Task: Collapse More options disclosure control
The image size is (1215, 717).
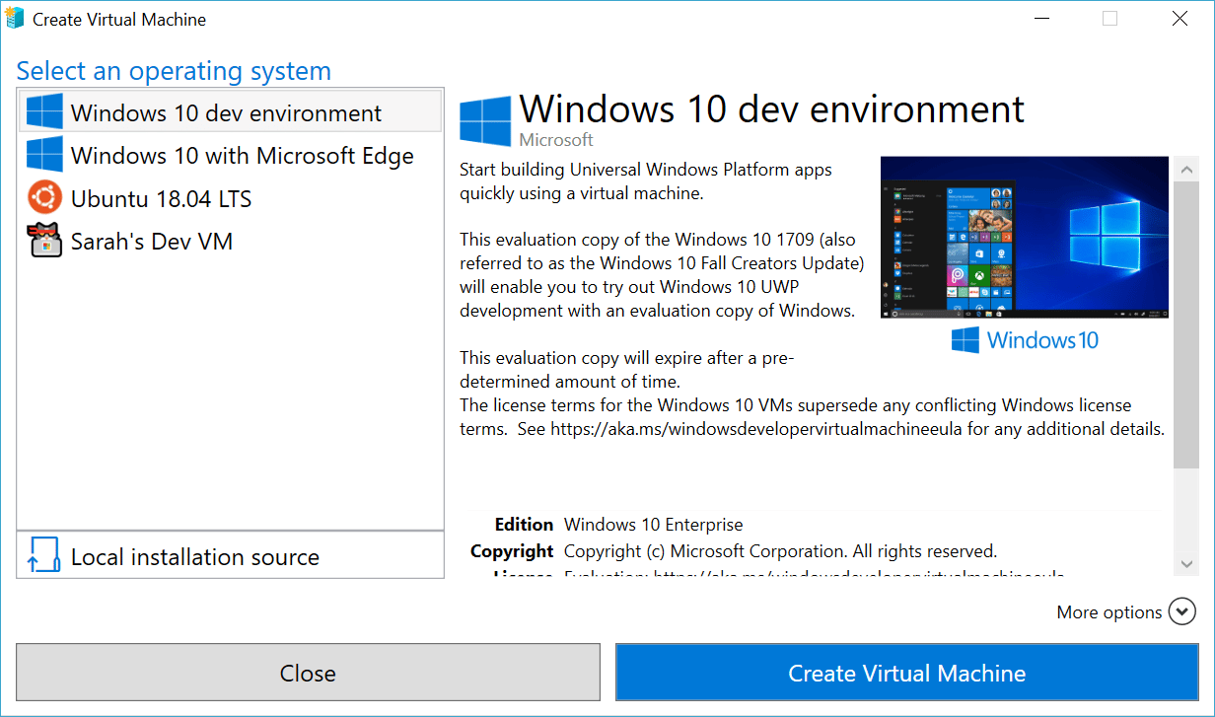Action: click(1181, 611)
